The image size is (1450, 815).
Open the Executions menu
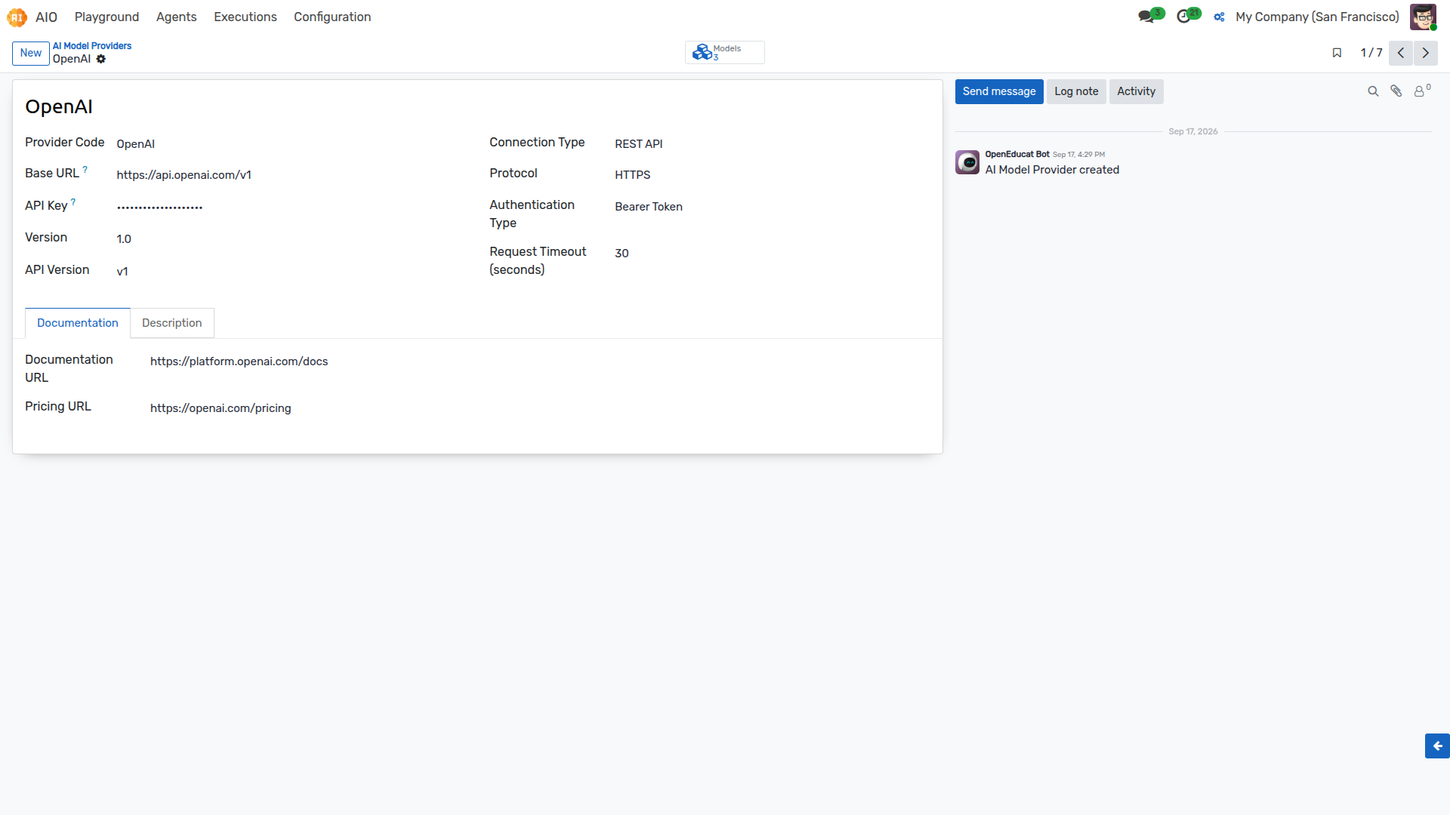coord(245,17)
